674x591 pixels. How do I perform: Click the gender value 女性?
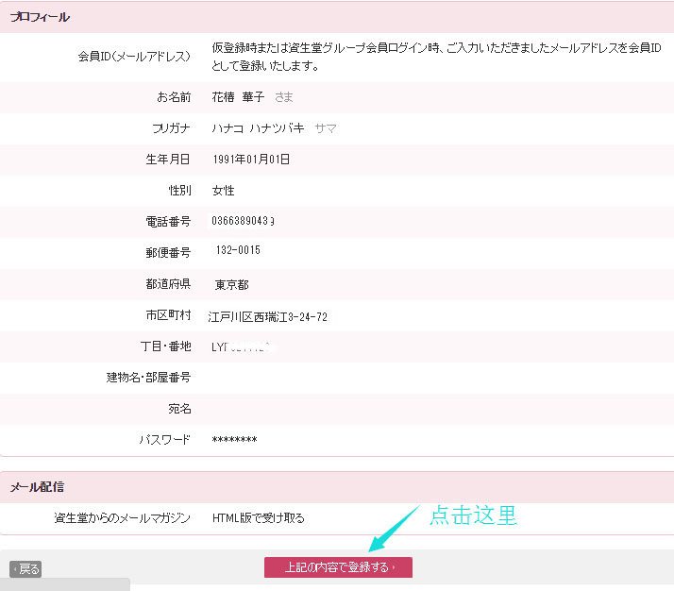224,191
